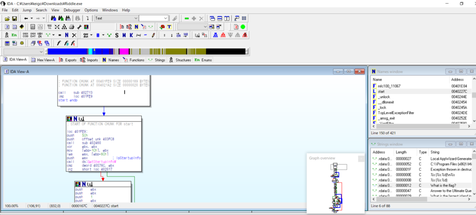The image size is (476, 215).
Task: Click the green circle run icon
Action: (243, 27)
